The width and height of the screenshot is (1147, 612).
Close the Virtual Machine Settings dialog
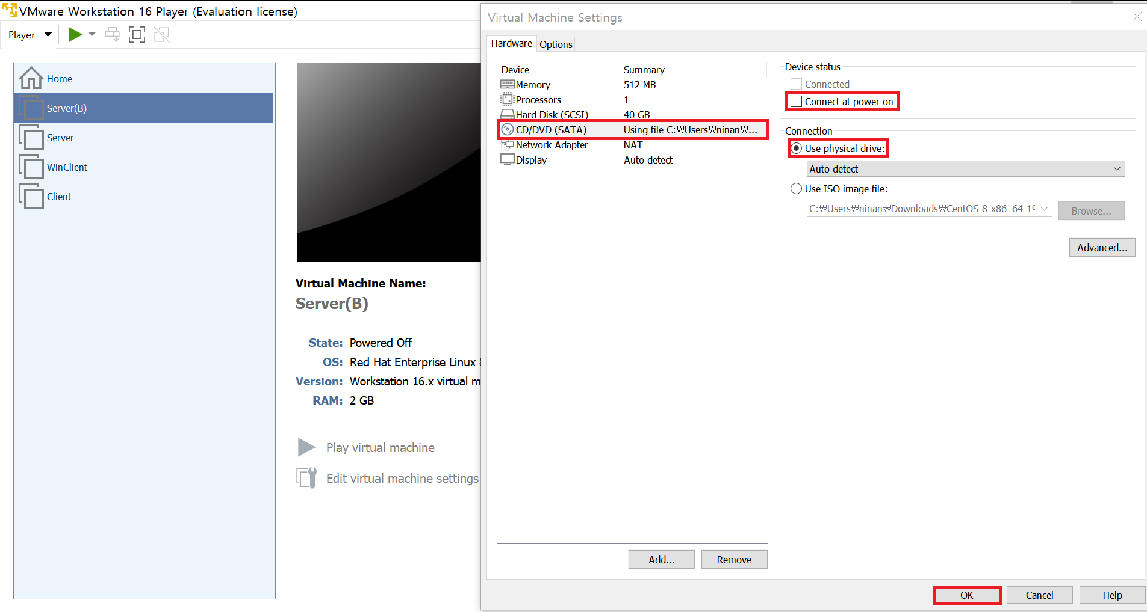[1137, 17]
